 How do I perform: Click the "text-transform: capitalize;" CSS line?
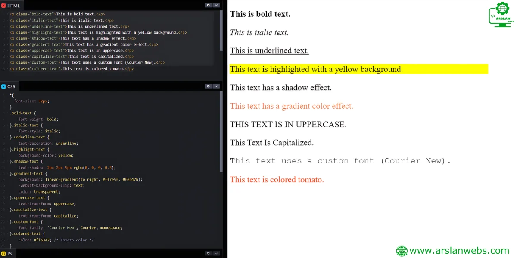point(48,215)
